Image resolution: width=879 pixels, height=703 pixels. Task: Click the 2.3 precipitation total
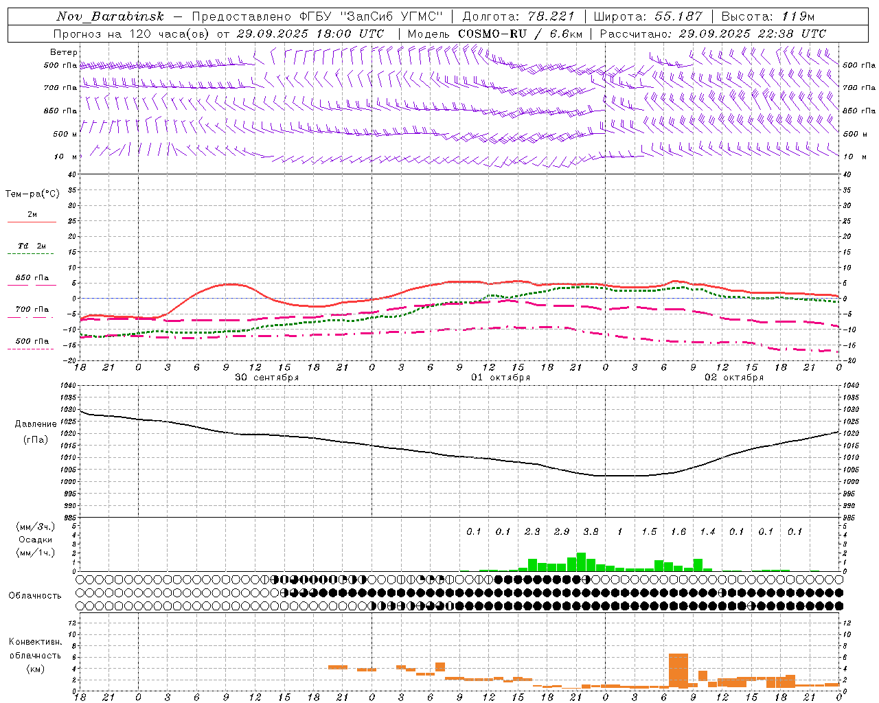(x=532, y=531)
